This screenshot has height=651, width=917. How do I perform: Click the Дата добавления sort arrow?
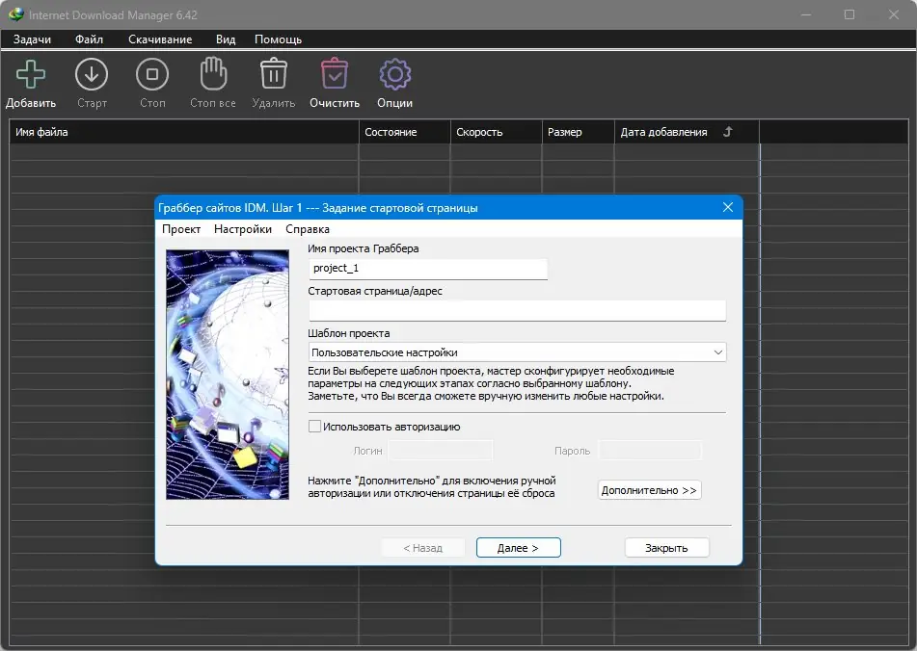click(x=728, y=132)
